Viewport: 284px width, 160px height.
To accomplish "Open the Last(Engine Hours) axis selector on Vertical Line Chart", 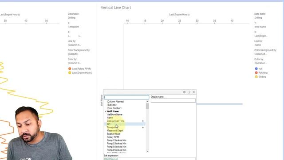I will click(179, 15).
